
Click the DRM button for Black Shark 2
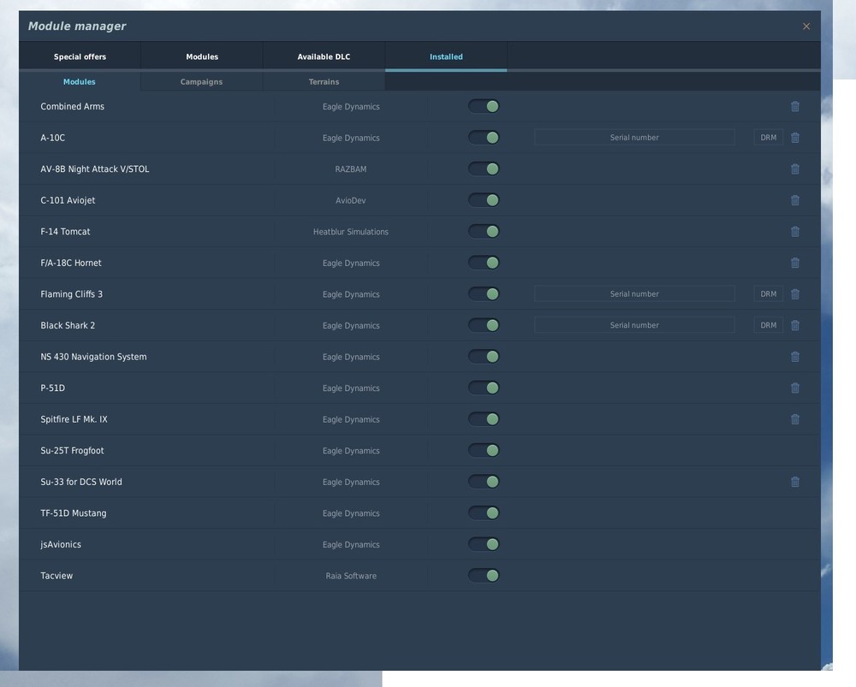click(x=768, y=325)
